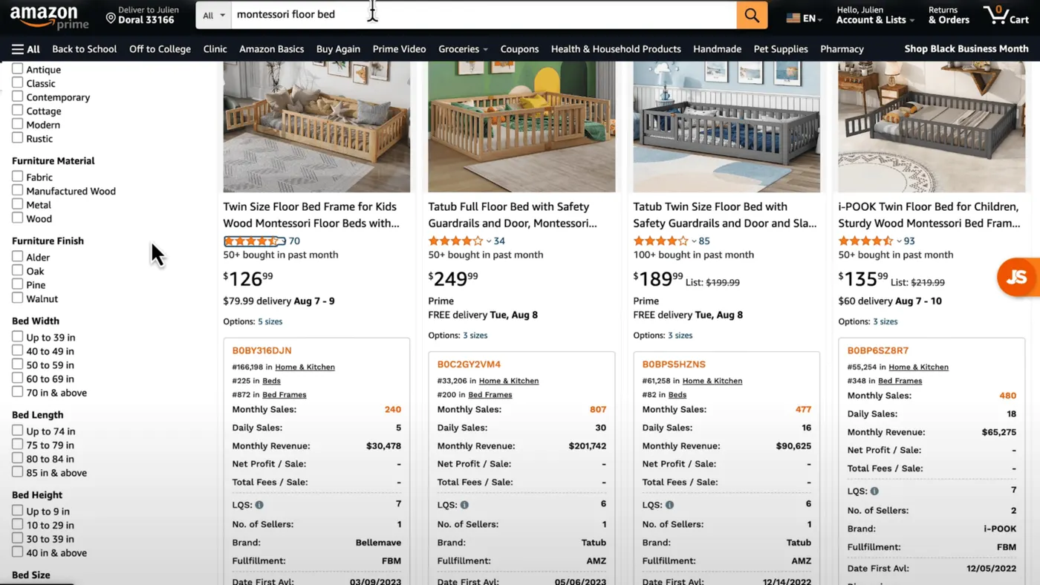Tick the Metal furniture material checkbox
Viewport: 1040px width, 585px height.
[17, 204]
